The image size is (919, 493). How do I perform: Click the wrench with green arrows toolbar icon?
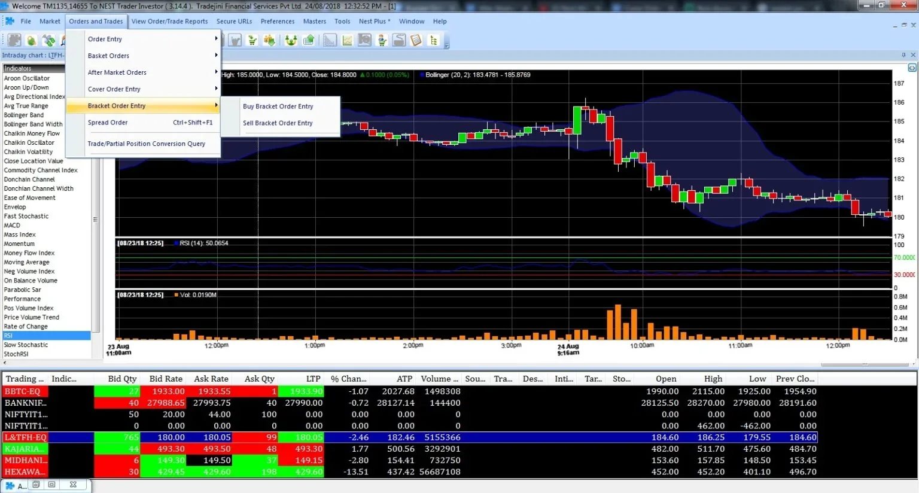click(49, 40)
